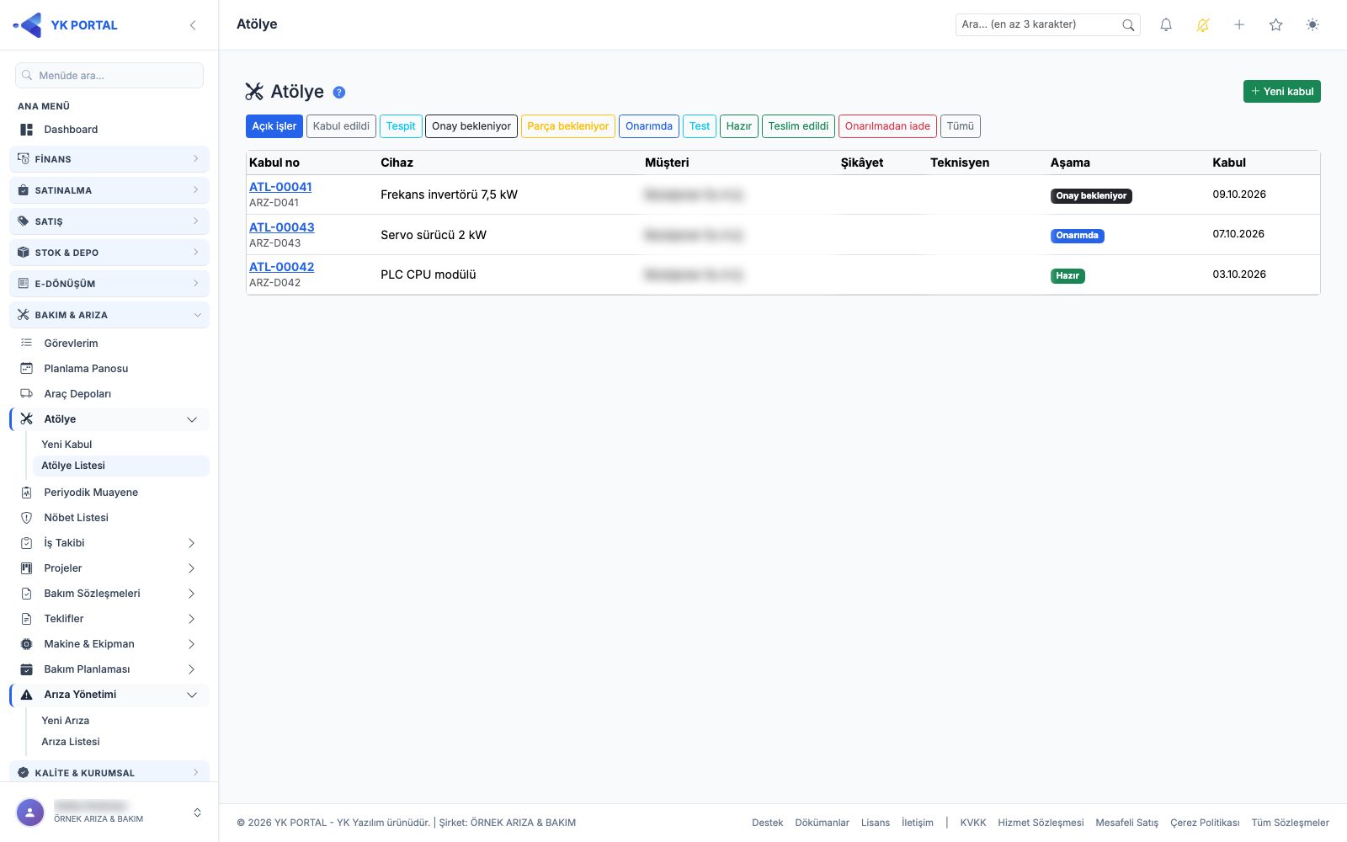Click the Yeni kabul button

pyautogui.click(x=1282, y=91)
